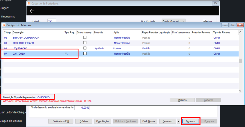Select the ENTRADA CONFIRMADA description cell
245x127 pixels.
26,38
